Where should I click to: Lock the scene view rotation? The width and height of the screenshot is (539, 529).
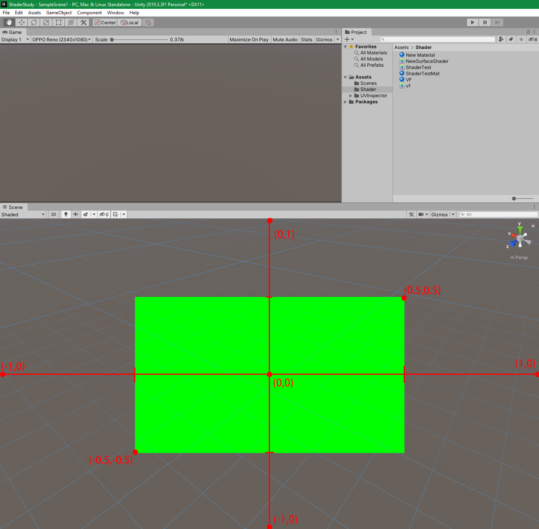click(533, 226)
